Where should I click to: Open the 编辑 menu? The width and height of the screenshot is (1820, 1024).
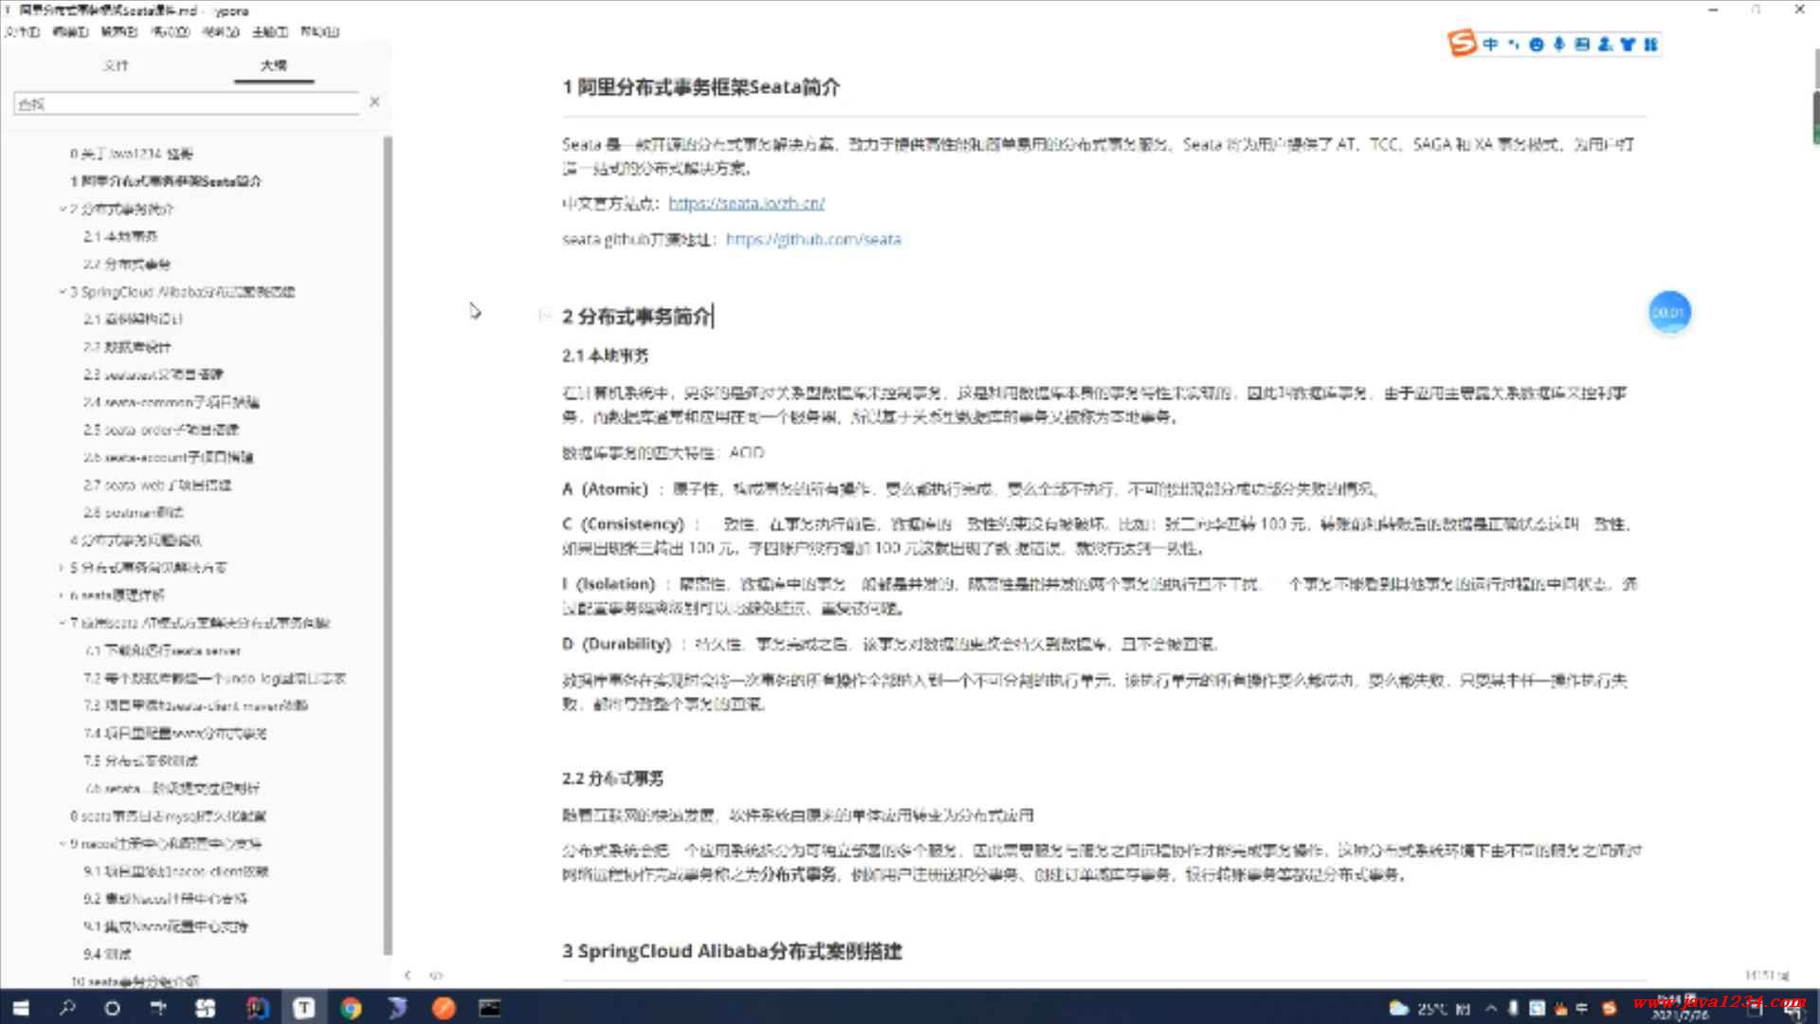click(x=70, y=31)
